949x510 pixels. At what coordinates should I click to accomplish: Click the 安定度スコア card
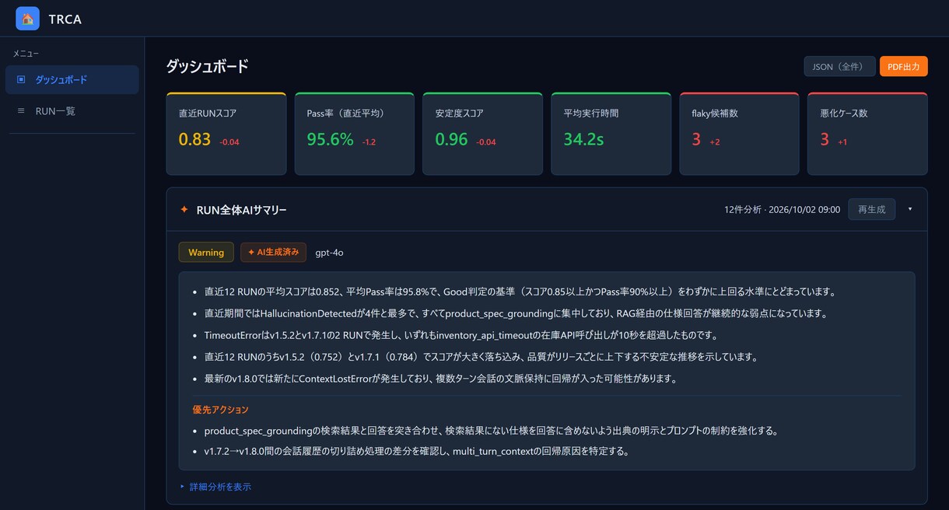pyautogui.click(x=482, y=134)
